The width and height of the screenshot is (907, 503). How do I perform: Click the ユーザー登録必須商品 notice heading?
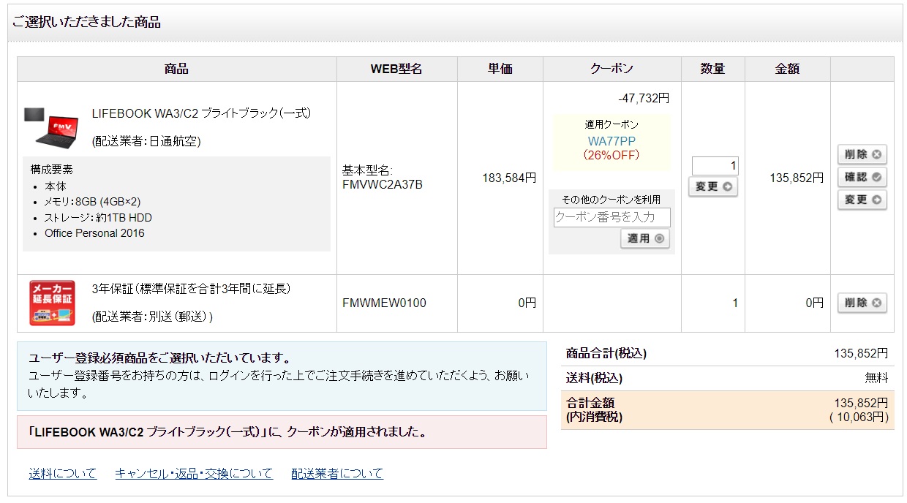coord(160,358)
